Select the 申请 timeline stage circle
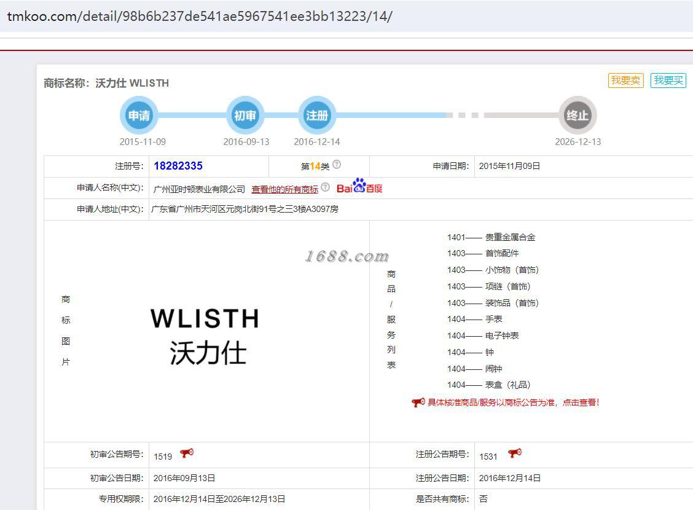The height and width of the screenshot is (510, 693). click(139, 116)
